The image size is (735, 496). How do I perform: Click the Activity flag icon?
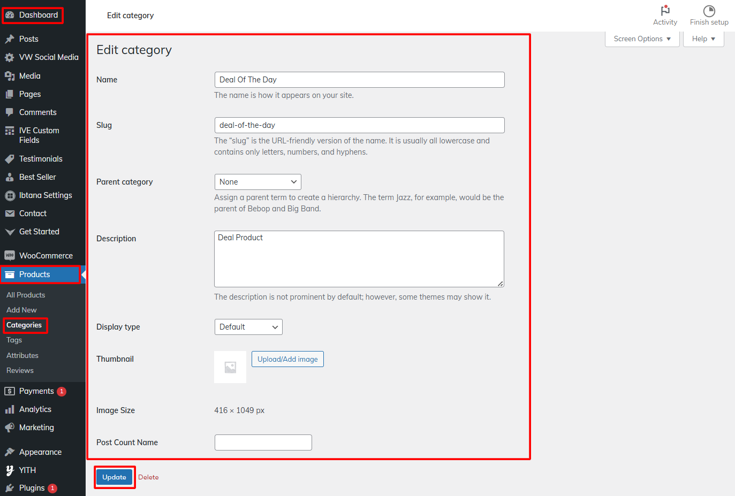(665, 10)
